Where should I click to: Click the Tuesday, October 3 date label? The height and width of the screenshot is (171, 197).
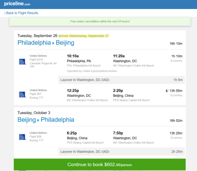(34, 113)
